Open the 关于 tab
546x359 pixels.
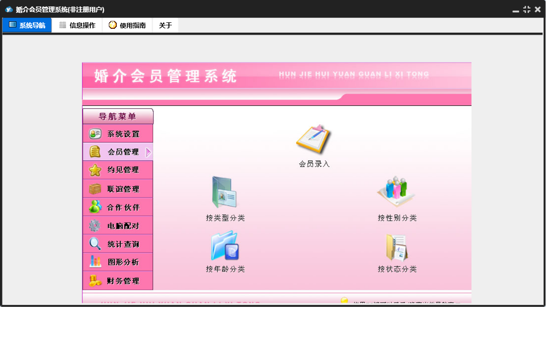pyautogui.click(x=165, y=25)
